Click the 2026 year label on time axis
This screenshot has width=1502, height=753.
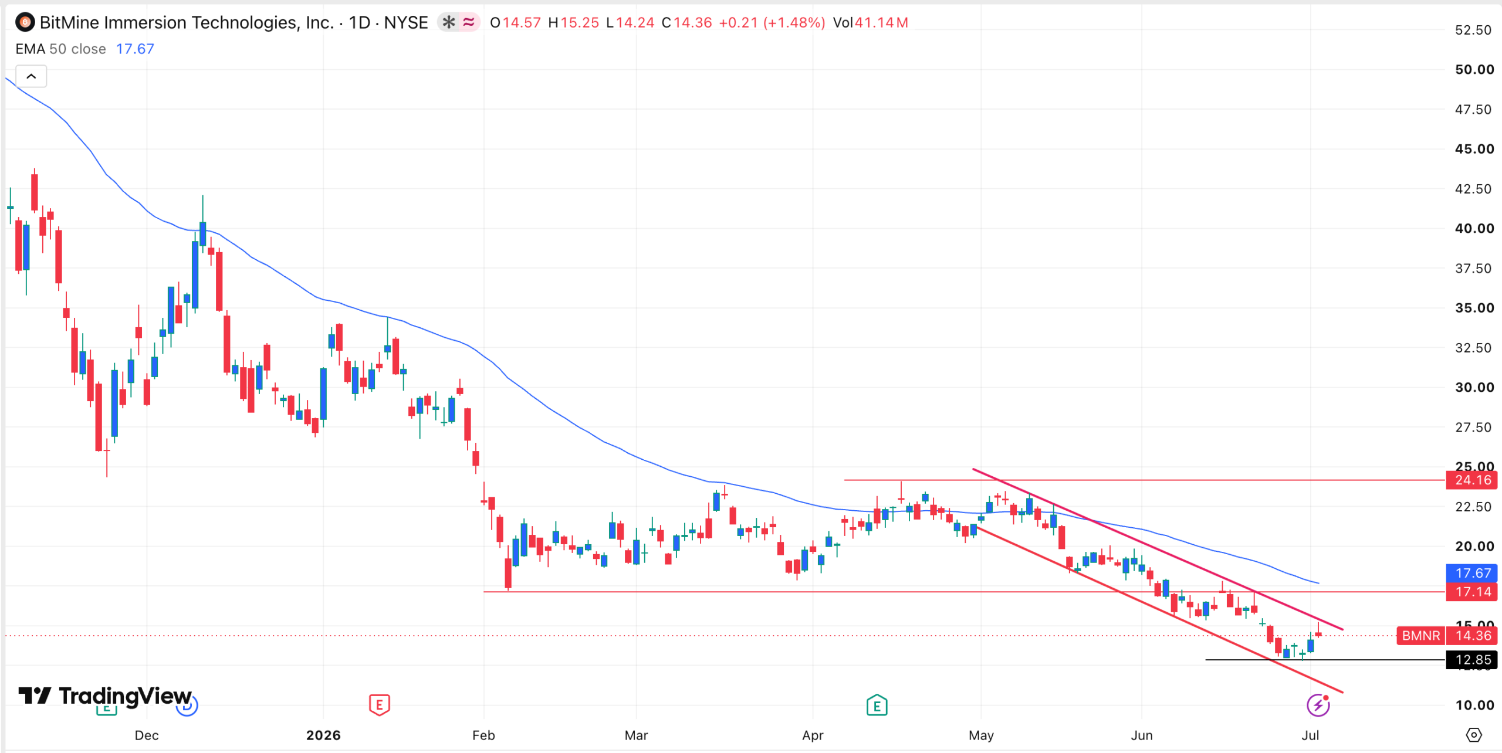[323, 735]
